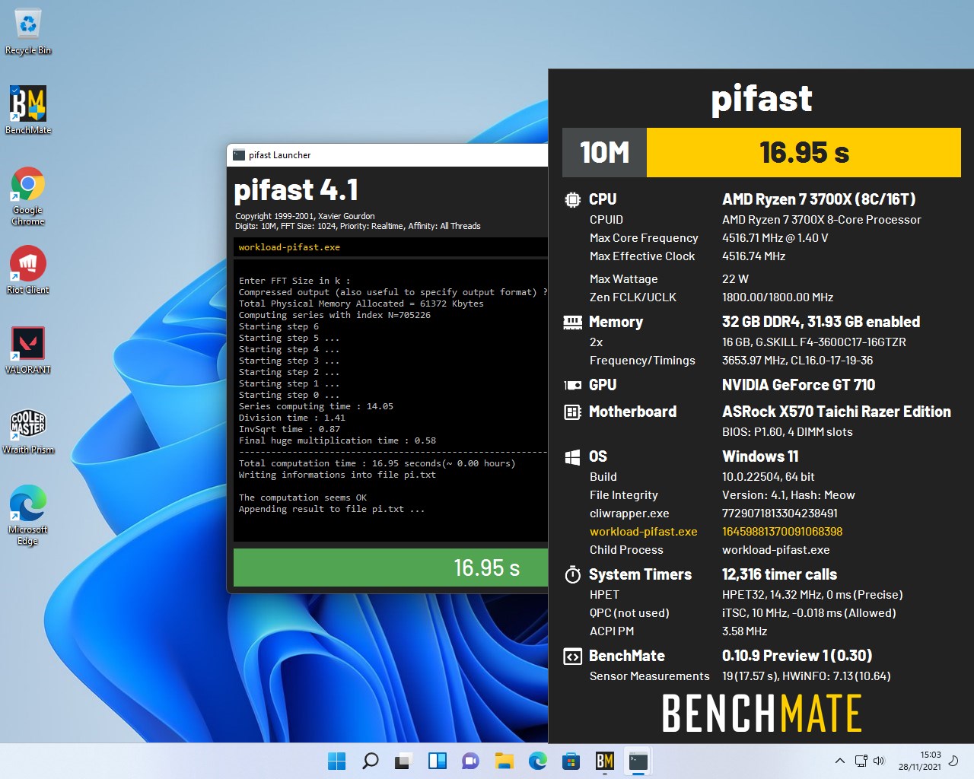Click the 'pifast' title in results panel
This screenshot has height=779, width=974.
pos(761,99)
